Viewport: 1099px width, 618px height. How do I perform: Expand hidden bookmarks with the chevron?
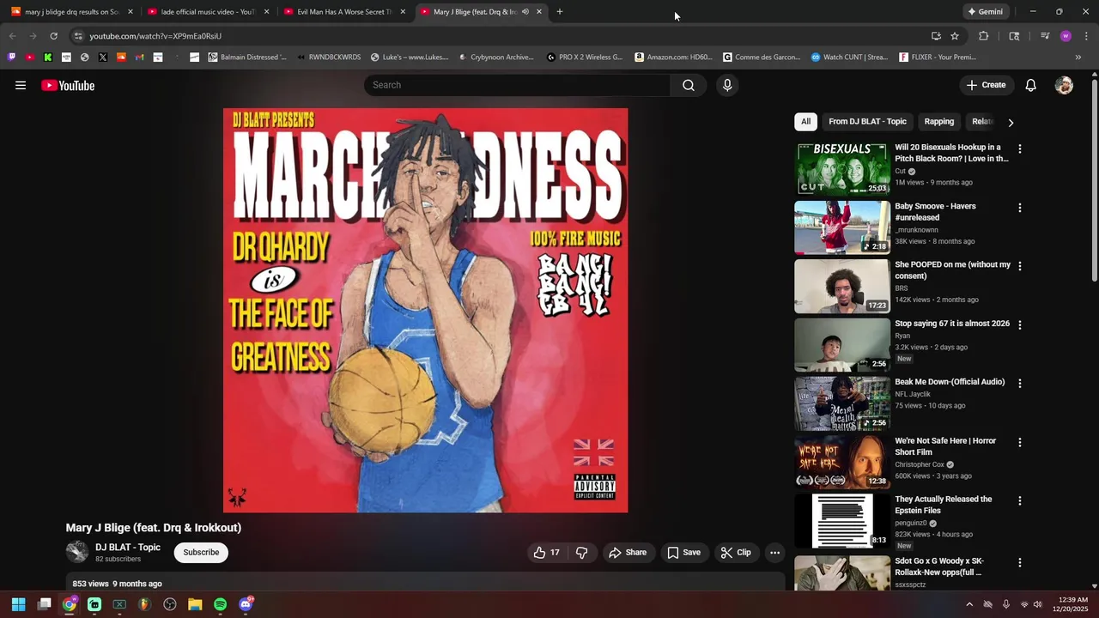(1078, 58)
